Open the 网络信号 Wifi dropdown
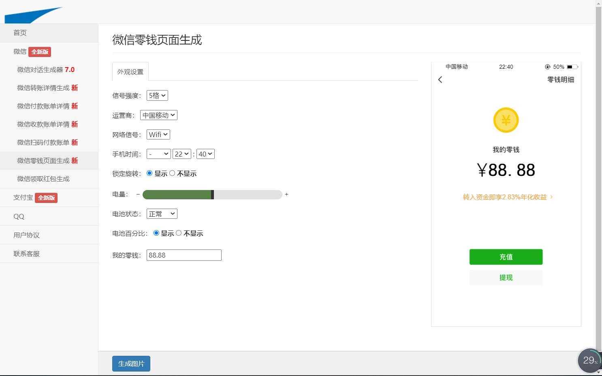Viewport: 602px width, 376px height. coord(158,134)
